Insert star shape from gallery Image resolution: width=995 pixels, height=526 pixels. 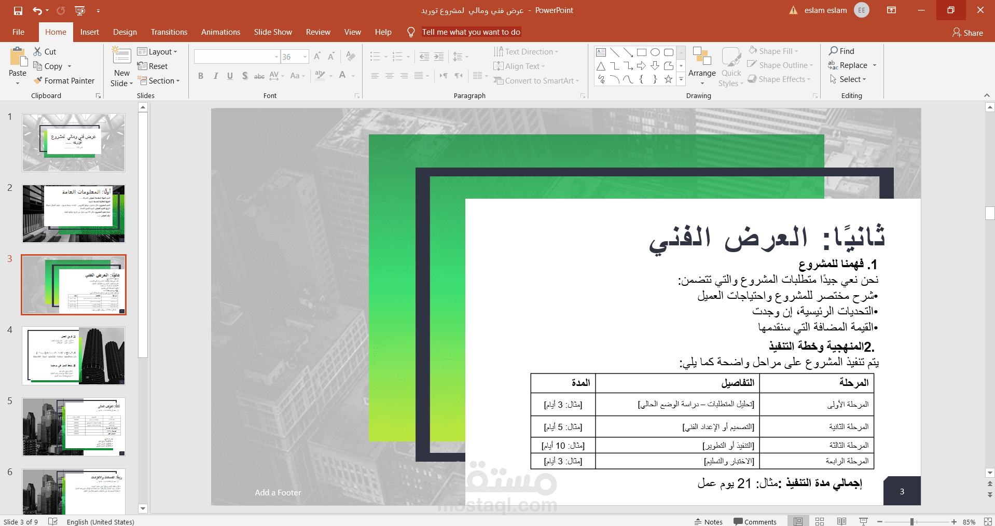click(669, 79)
